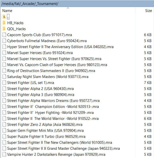Select 'Capcom Sports Club (Euro 971017).mra'
Image resolution: width=154 pixels, height=158 pixels.
pyautogui.click(x=40, y=35)
